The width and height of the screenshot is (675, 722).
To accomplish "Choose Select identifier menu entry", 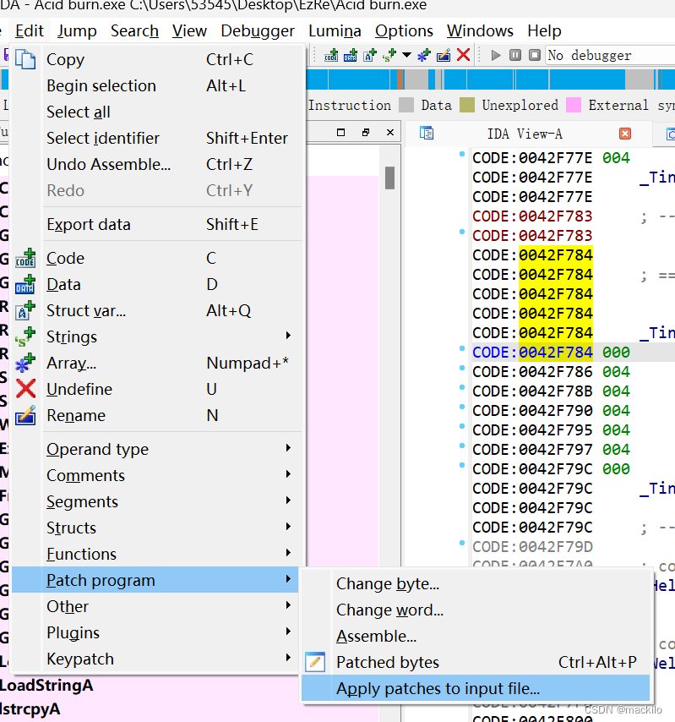I will tap(156, 138).
